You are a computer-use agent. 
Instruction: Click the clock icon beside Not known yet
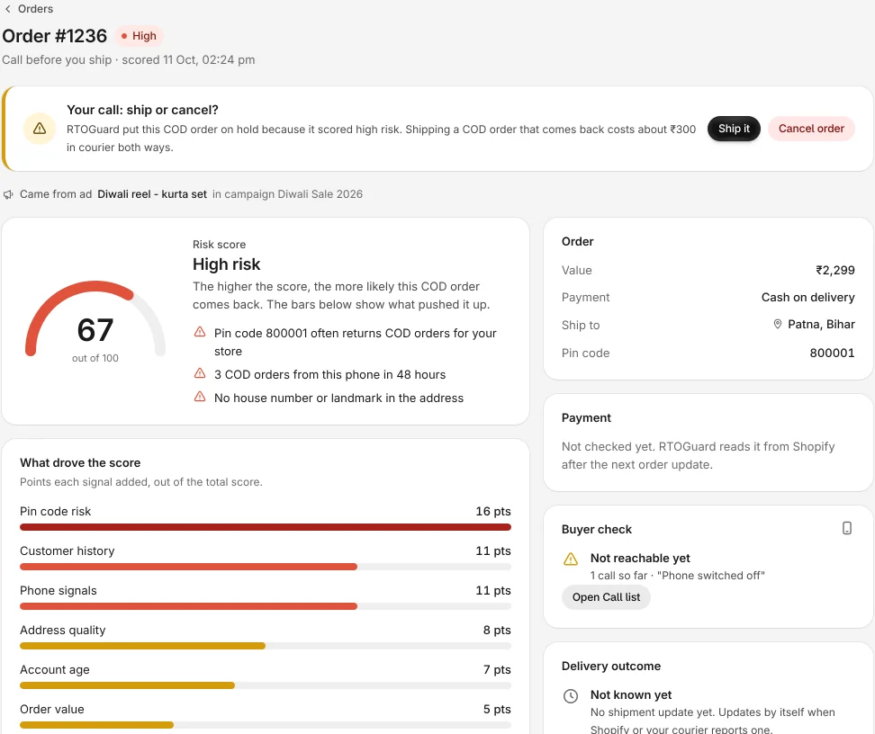(571, 696)
